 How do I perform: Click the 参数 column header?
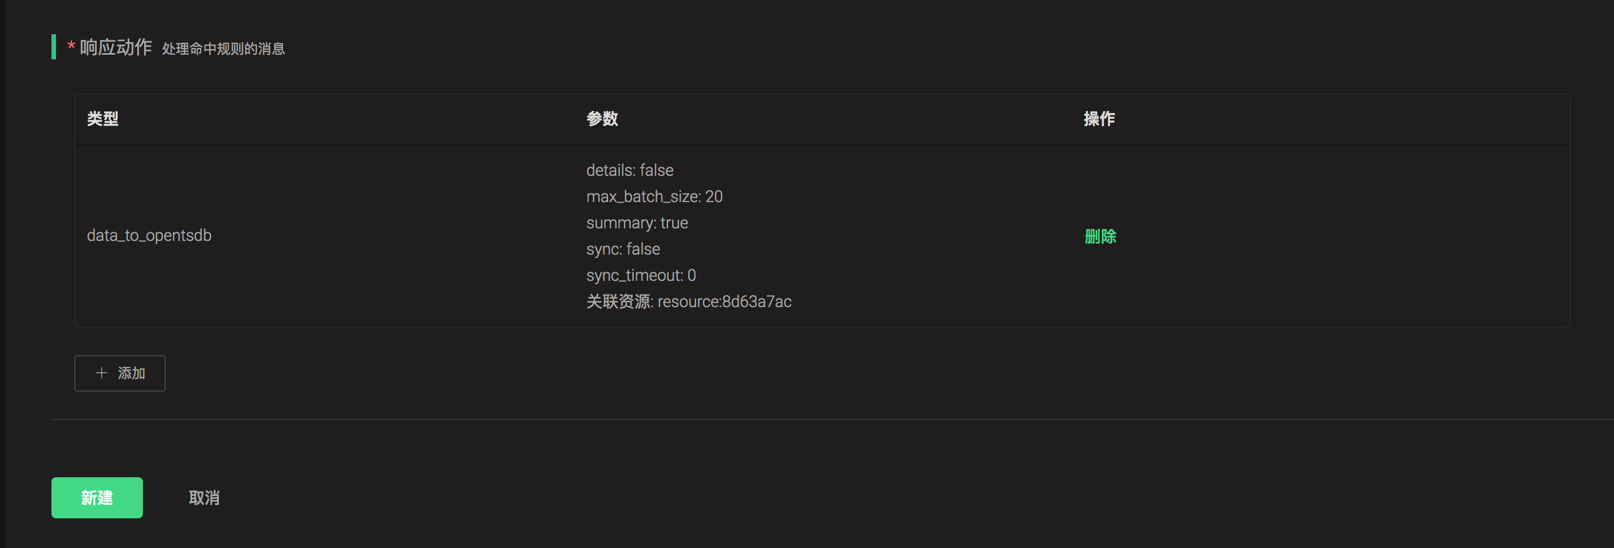(x=602, y=119)
